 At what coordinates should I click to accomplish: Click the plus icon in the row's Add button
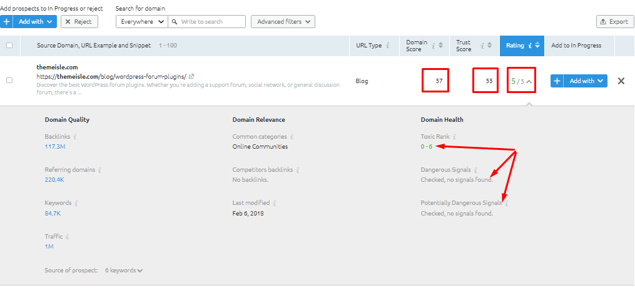pos(557,81)
